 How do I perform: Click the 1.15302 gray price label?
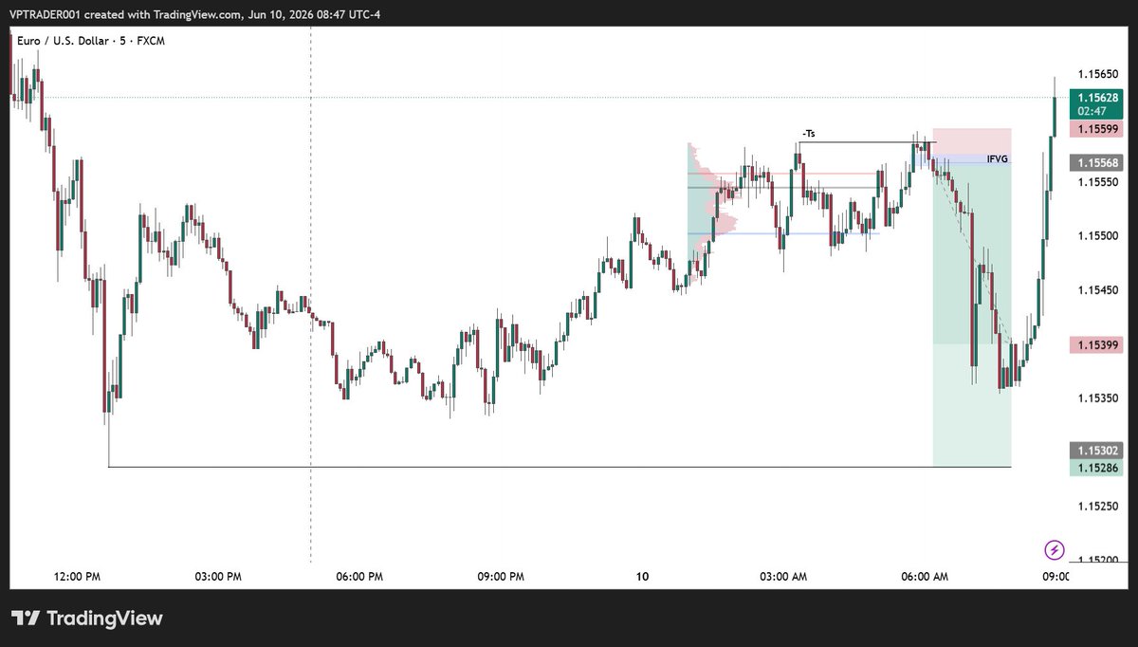[x=1096, y=451]
